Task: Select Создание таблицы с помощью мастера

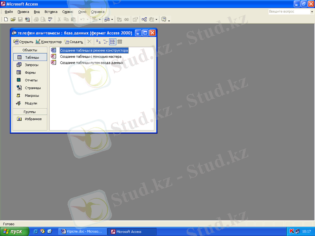Action: click(x=91, y=57)
